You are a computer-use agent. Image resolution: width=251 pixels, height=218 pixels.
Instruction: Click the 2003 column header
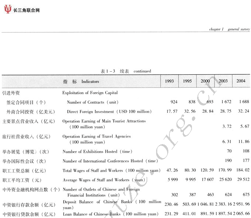223,81
